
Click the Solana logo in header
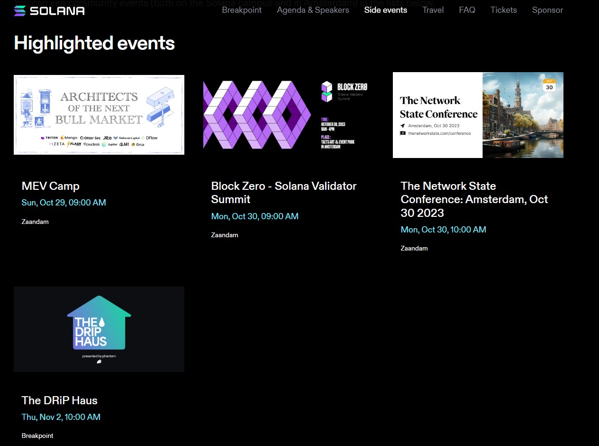coord(49,10)
